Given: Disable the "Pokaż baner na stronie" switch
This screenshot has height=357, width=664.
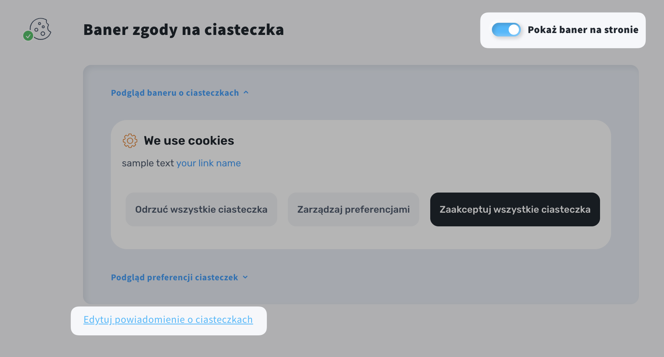Looking at the screenshot, I should pos(506,30).
